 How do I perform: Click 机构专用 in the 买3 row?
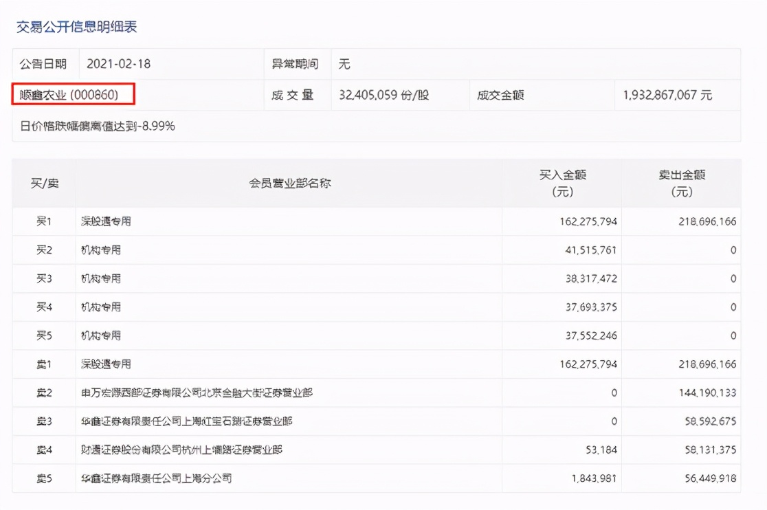pyautogui.click(x=101, y=278)
